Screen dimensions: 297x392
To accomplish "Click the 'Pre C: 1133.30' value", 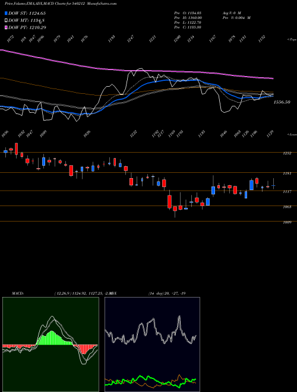I will [x=188, y=27].
